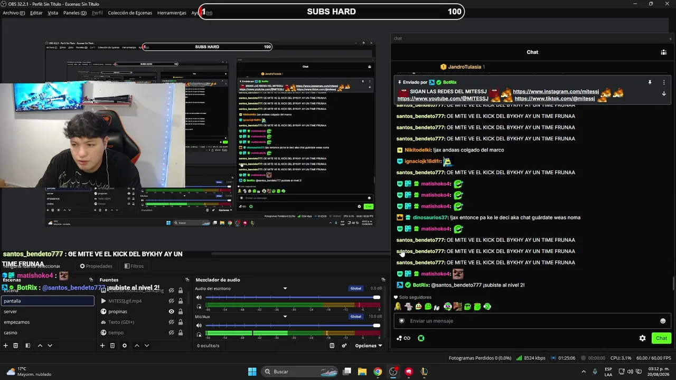Open Google Chrome from the taskbar

tap(378, 372)
